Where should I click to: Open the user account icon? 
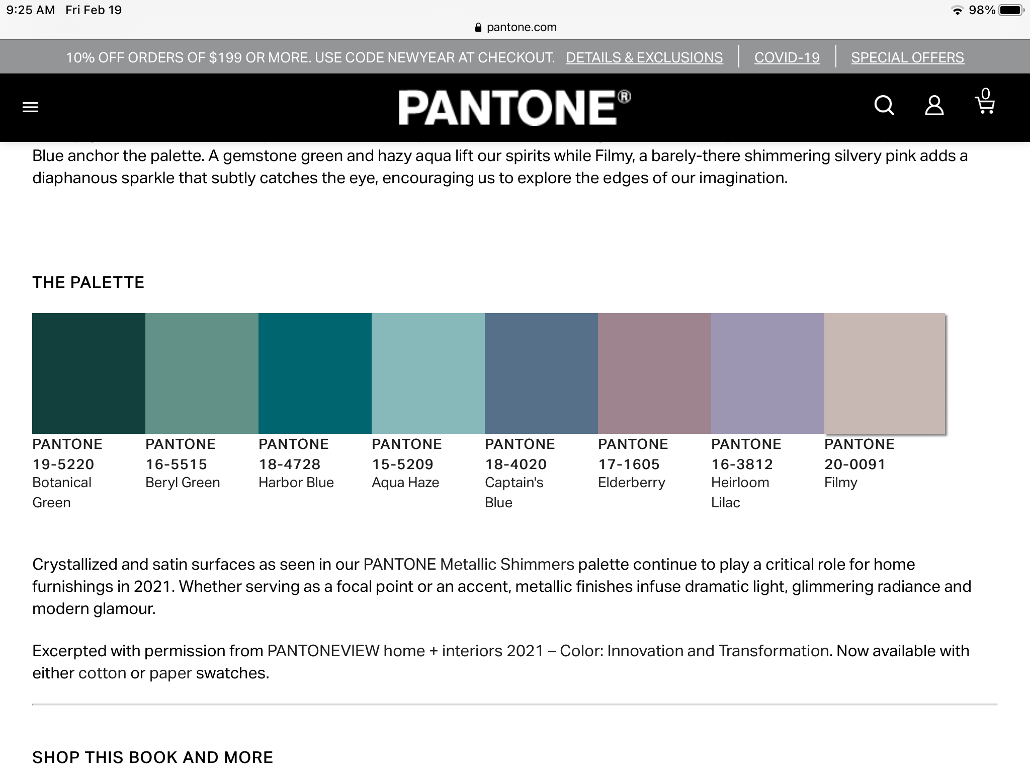(934, 106)
